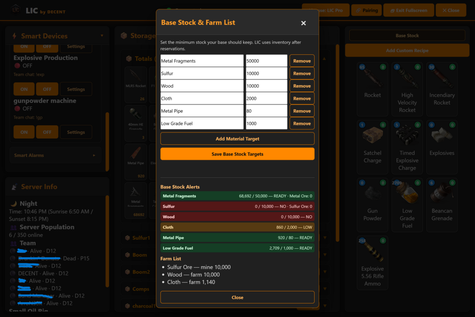Click the Smart Devices lightning icon
Image resolution: width=475 pixels, height=317 pixels.
(14, 36)
